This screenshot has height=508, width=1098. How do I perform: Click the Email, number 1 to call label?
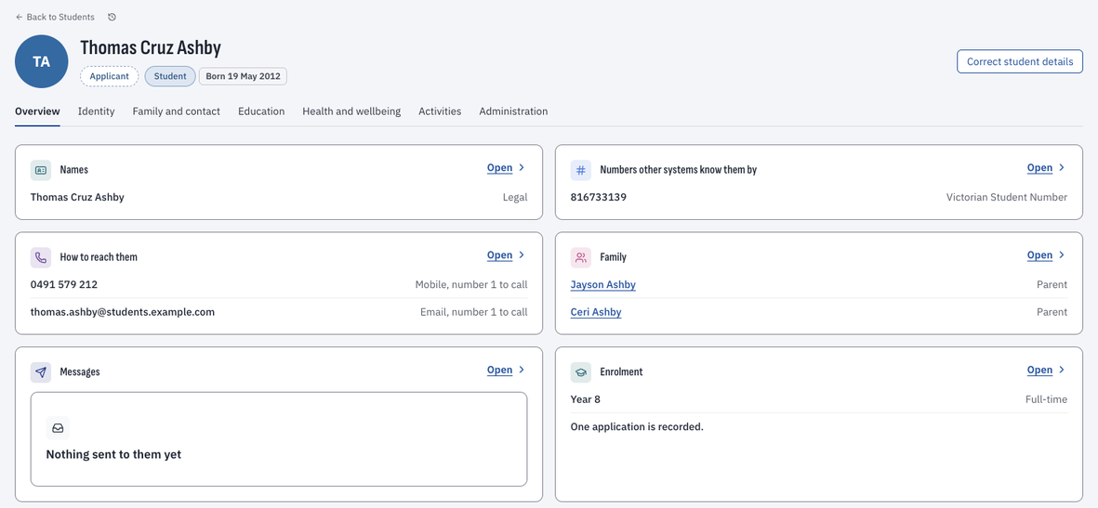(474, 312)
